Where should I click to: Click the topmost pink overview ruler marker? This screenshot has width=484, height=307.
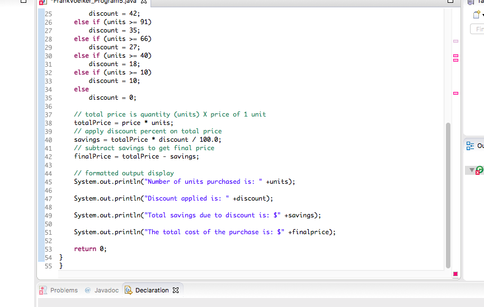pos(455,41)
